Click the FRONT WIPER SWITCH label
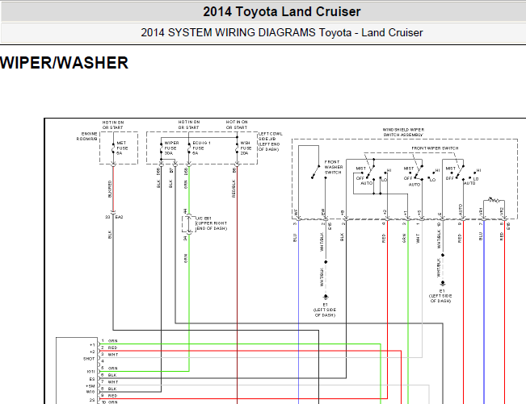526x404 pixels. 435,148
